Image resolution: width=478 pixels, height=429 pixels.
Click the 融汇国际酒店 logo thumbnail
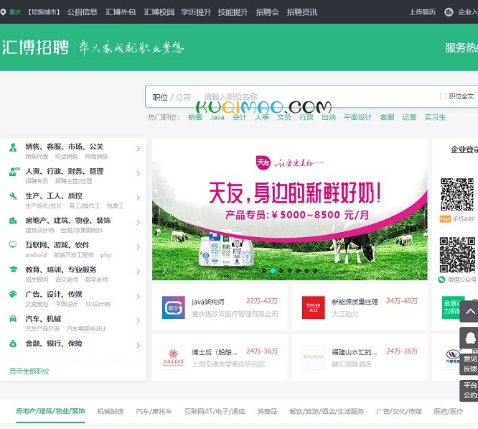[x=313, y=358]
